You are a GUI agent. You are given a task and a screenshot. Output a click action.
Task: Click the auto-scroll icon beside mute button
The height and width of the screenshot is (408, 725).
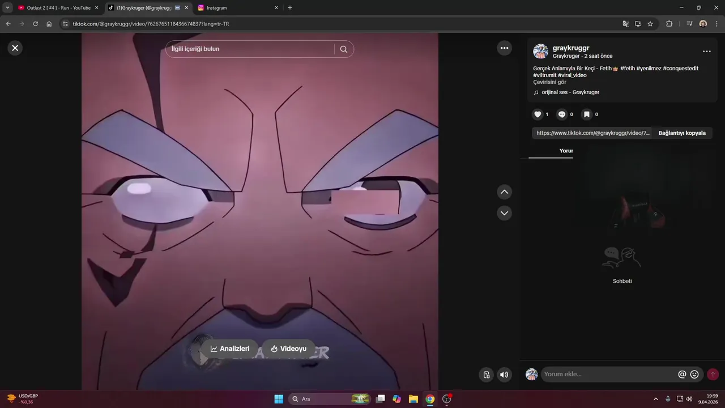pos(486,375)
